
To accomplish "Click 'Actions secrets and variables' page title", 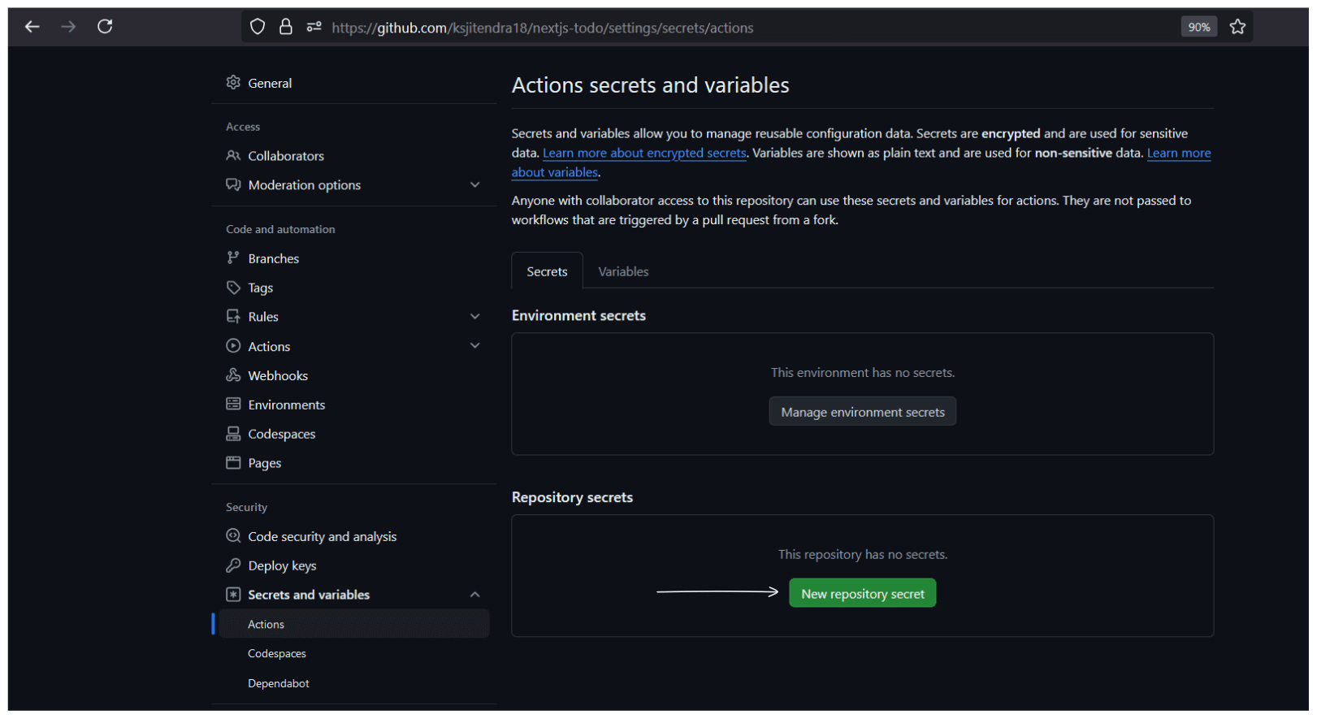I will click(650, 85).
